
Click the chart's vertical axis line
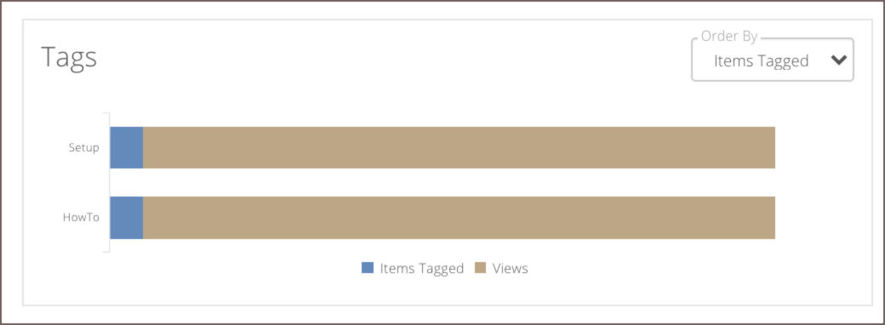click(110, 182)
